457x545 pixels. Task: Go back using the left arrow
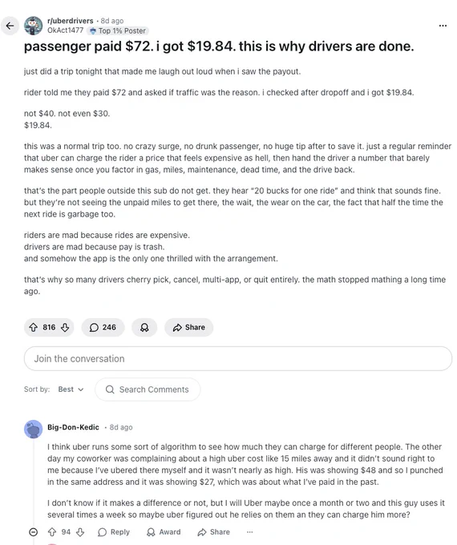(x=10, y=26)
